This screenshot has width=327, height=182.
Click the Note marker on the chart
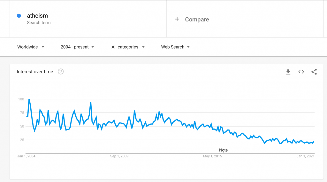click(x=223, y=150)
